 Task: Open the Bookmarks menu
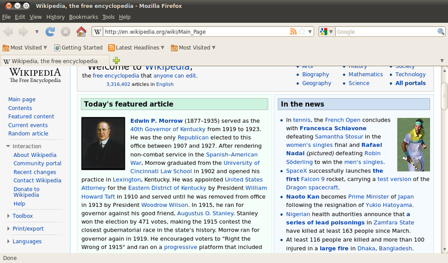coord(83,17)
